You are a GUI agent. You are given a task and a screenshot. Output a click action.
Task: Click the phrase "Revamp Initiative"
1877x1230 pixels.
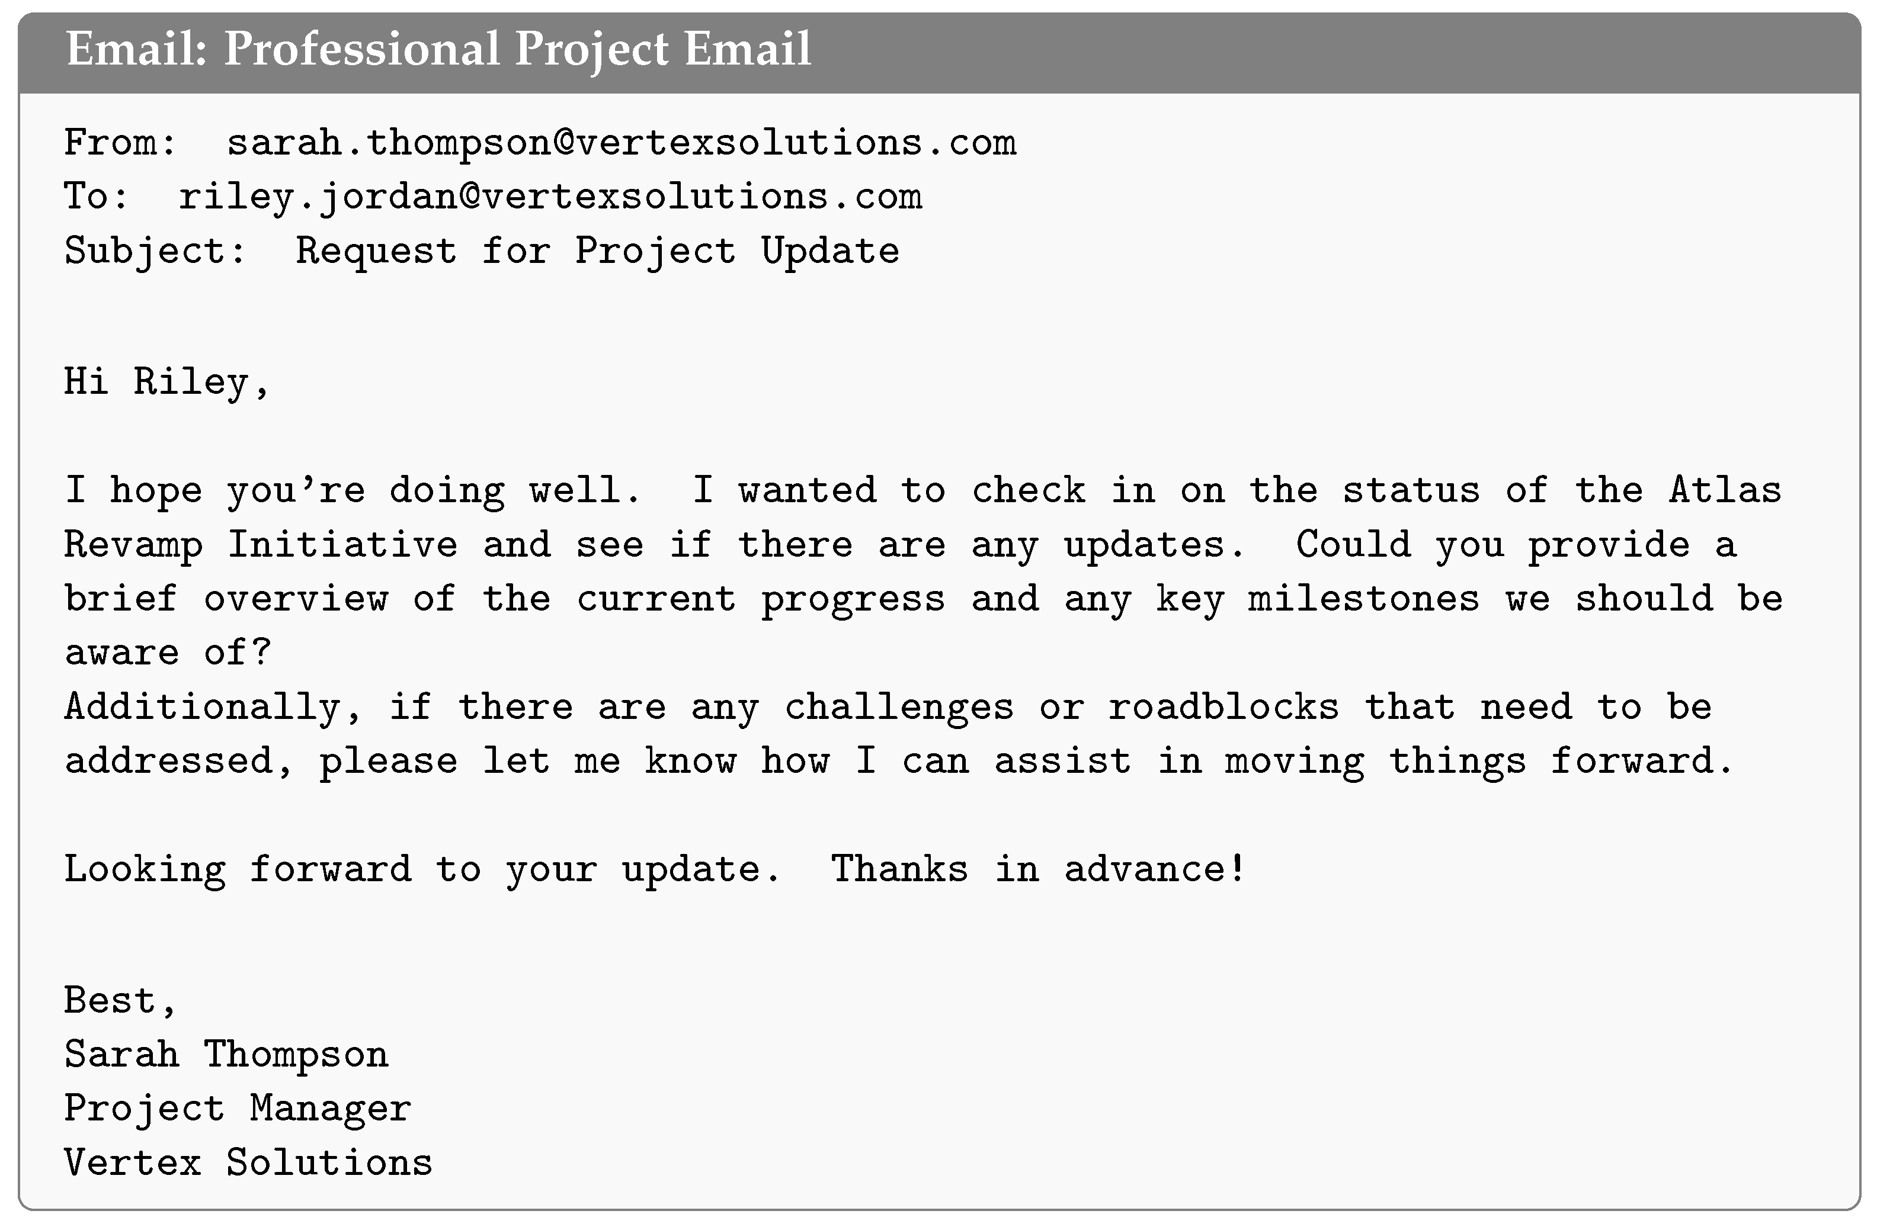[x=260, y=545]
